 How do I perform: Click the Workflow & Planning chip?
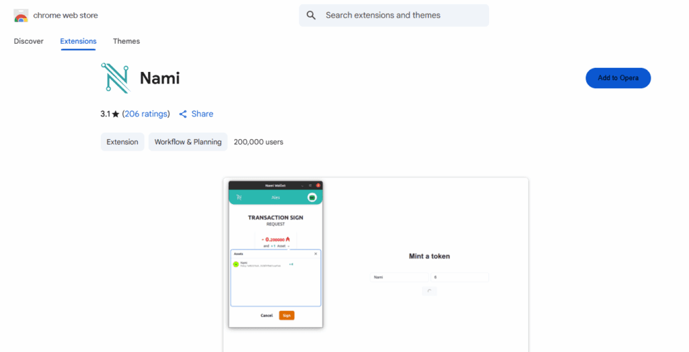[188, 142]
